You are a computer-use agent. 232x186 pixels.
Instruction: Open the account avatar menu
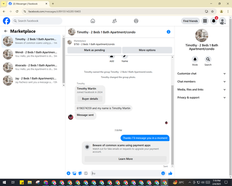[222, 21]
